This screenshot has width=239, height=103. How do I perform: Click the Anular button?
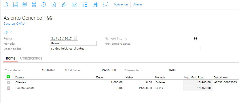138,4
